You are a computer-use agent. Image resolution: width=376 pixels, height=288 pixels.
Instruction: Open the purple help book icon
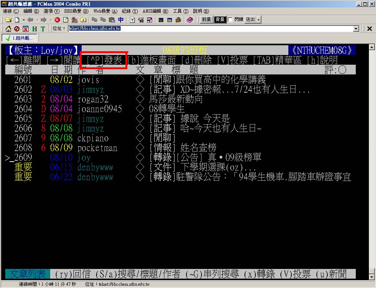coord(190,20)
